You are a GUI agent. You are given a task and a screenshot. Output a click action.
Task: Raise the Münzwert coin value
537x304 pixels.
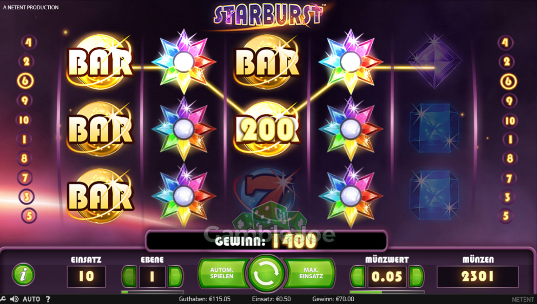click(416, 276)
